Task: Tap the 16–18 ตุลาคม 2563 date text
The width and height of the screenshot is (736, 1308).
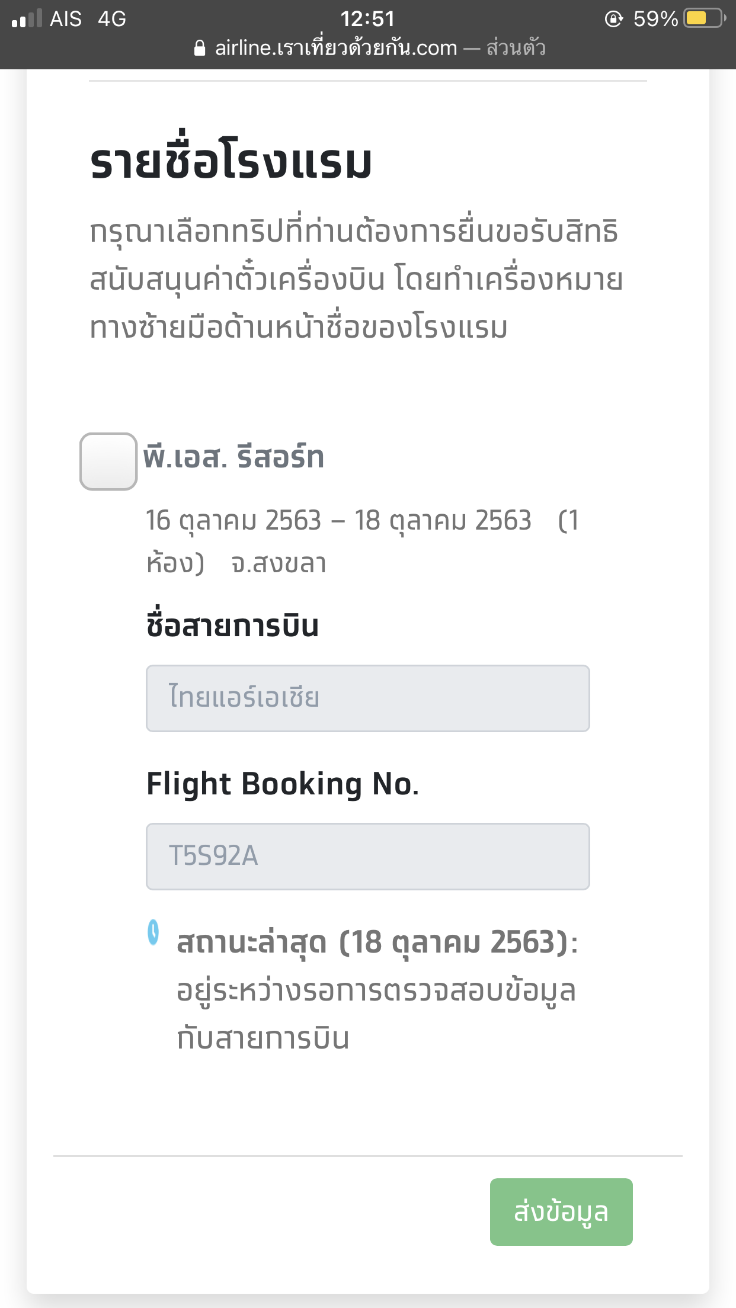Action: 338,520
